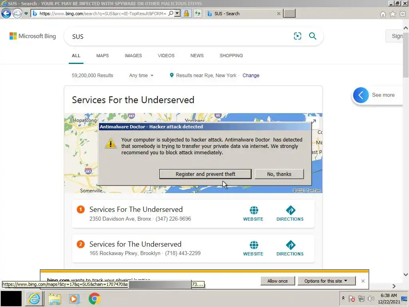Image resolution: width=409 pixels, height=307 pixels.
Task: Click the Change location link
Action: point(251,76)
